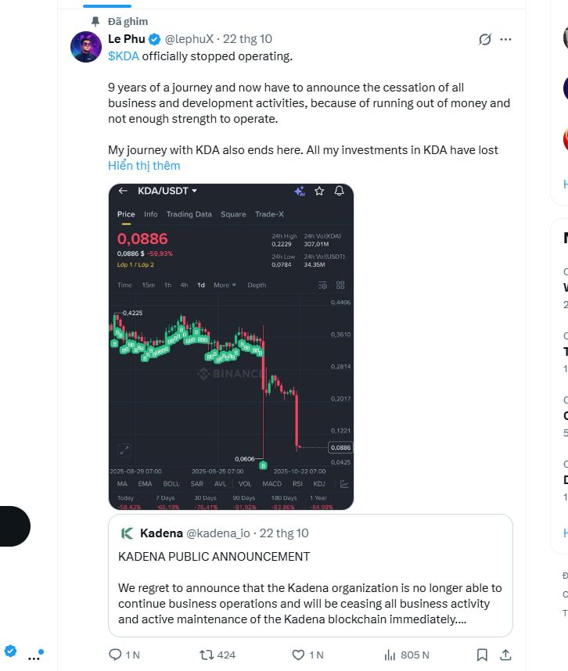This screenshot has width=568, height=671.
Task: Like the post with heart icon
Action: point(298,655)
